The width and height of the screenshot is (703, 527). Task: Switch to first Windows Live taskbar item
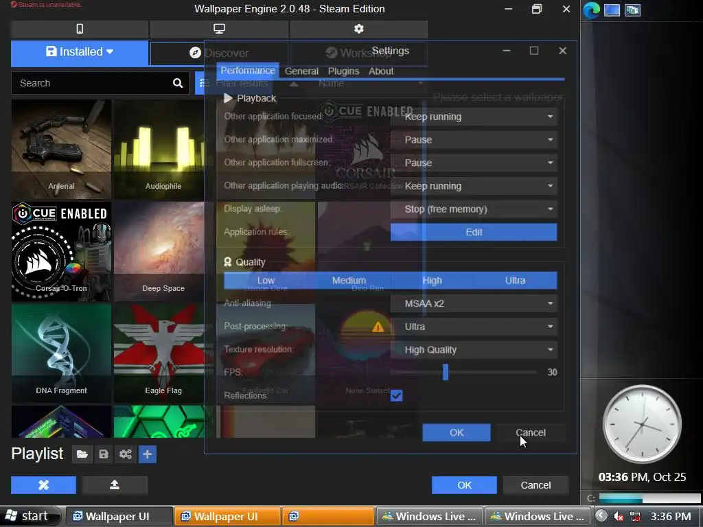pyautogui.click(x=430, y=516)
